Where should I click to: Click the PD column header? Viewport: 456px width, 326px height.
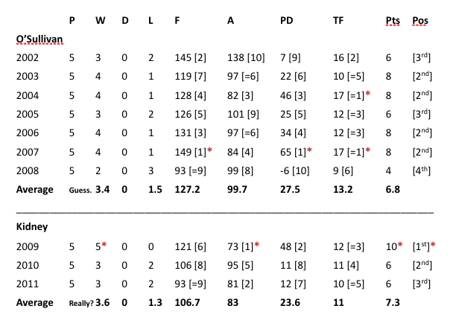(x=285, y=19)
